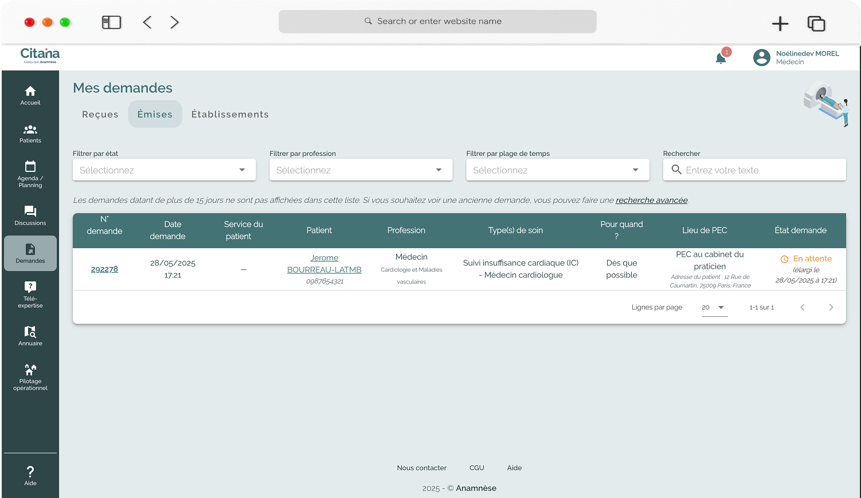Click the Dès que possible cell
Image resolution: width=861 pixels, height=498 pixels.
621,269
